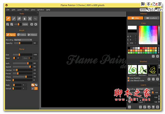The height and width of the screenshot is (114, 165).
Task: Click the Chaos slider handle
Action: pyautogui.click(x=26, y=77)
